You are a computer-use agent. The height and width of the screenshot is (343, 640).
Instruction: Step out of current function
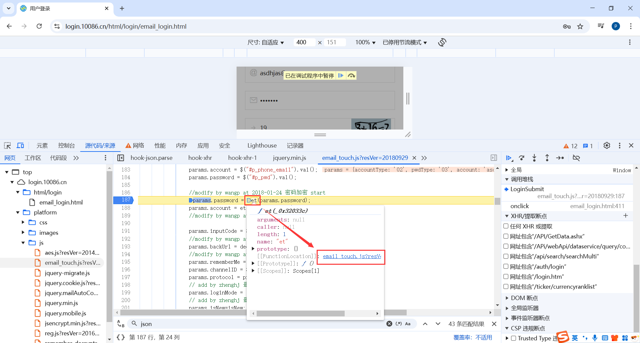(x=547, y=158)
